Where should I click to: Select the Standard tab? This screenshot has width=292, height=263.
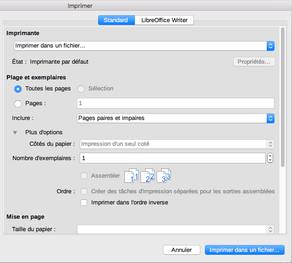click(x=116, y=20)
